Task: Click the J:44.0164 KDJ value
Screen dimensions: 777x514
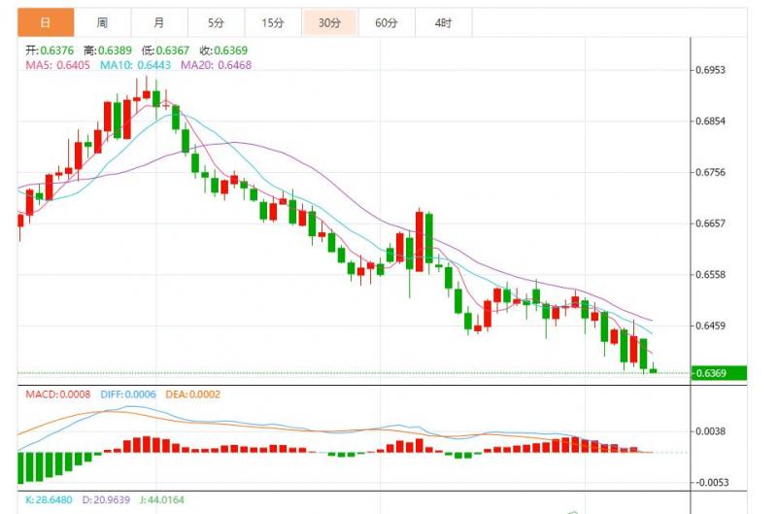Action: pos(161,499)
